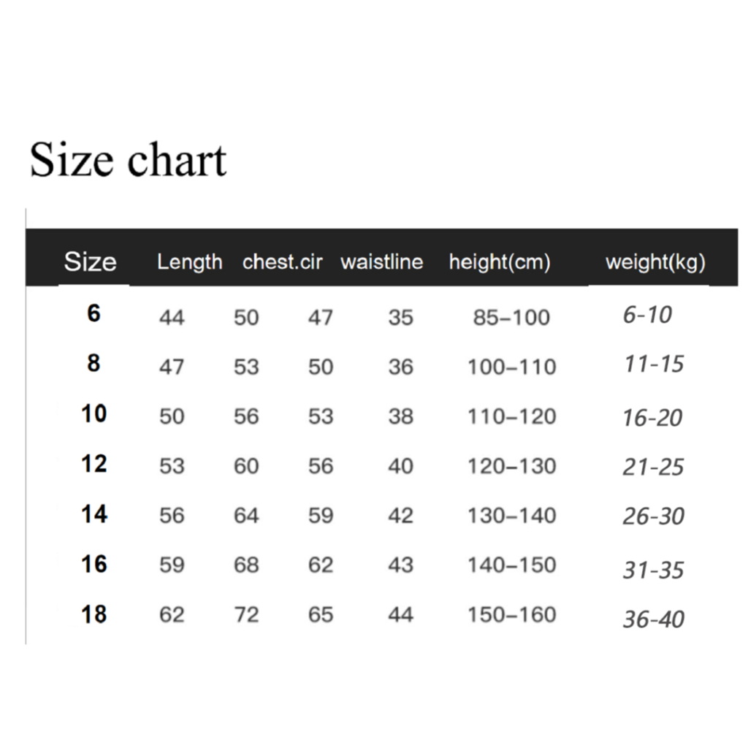The width and height of the screenshot is (748, 748).
Task: Select the Length column header
Action: click(x=190, y=262)
